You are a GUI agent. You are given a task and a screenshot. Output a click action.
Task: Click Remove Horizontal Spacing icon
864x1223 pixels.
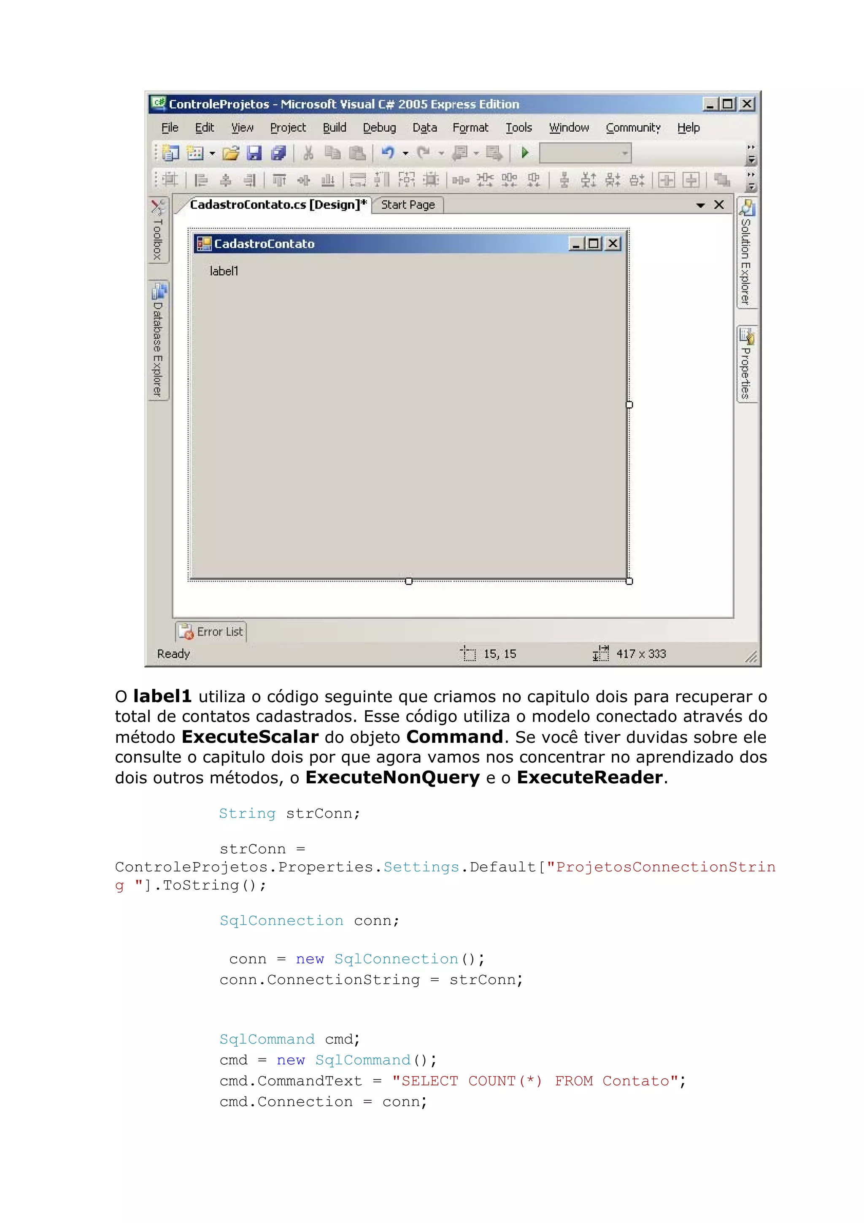point(533,180)
